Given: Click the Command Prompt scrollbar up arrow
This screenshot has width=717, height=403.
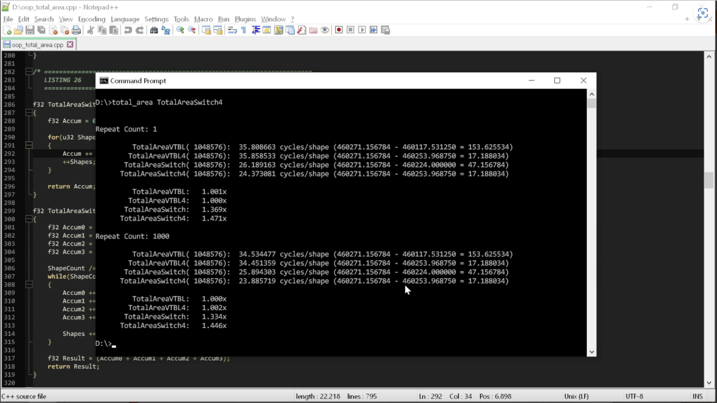Looking at the screenshot, I should 592,94.
